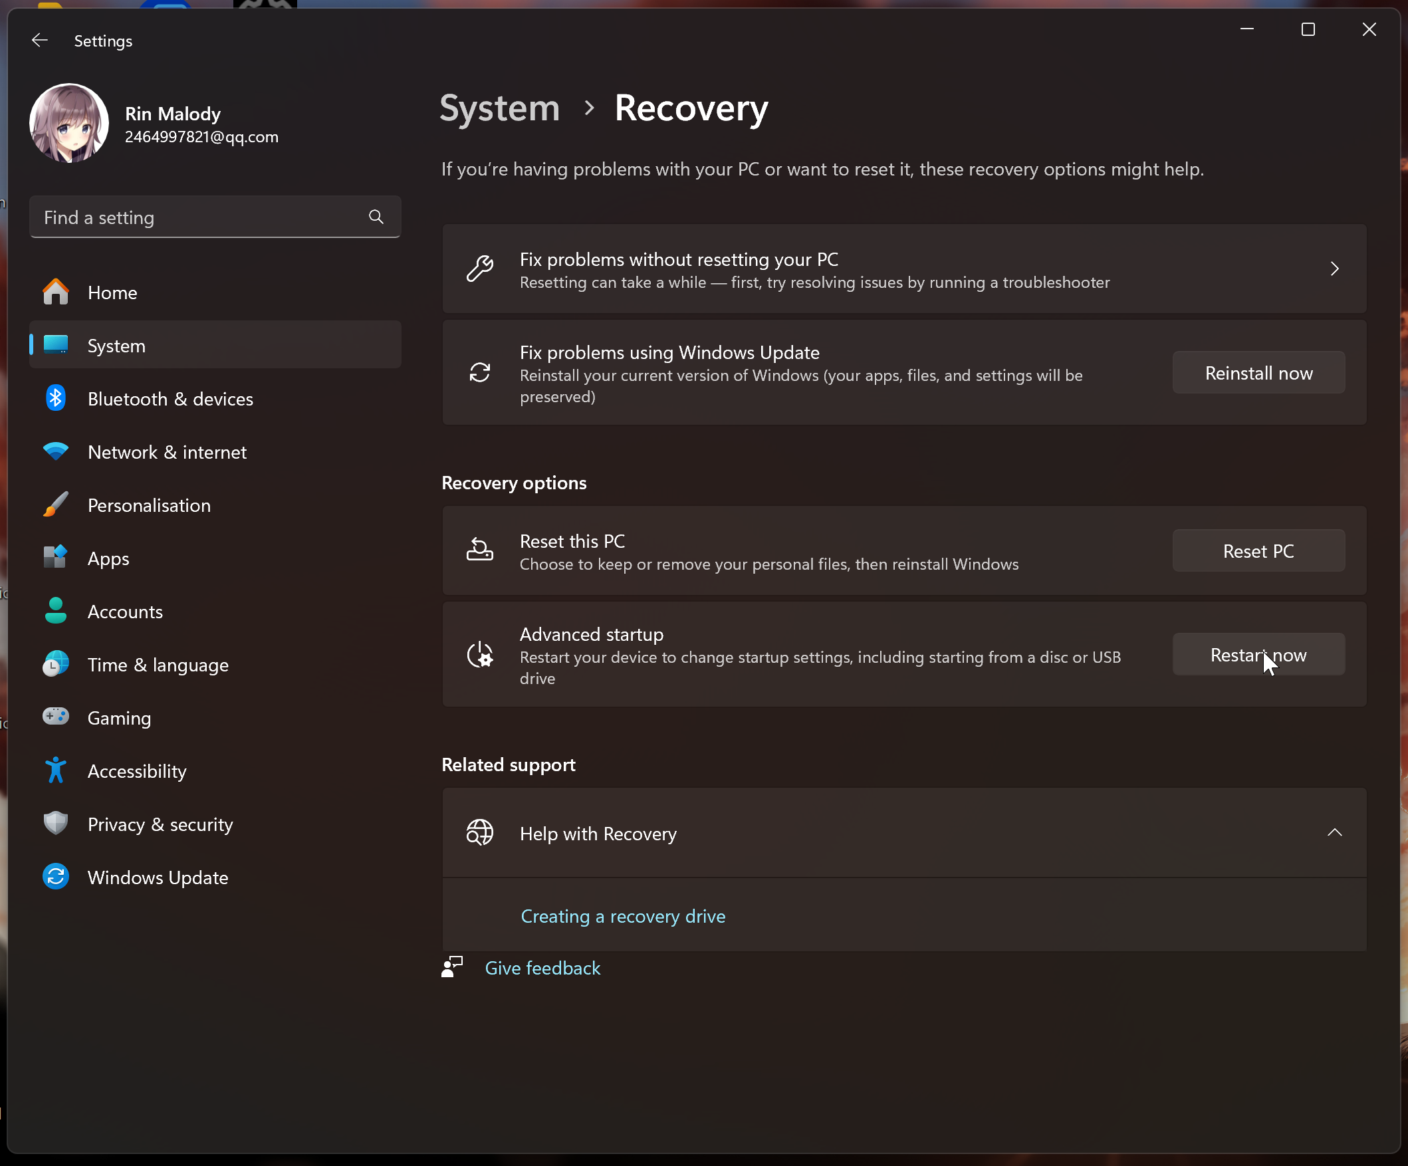Open Fix problems without resetting your PC

904,268
